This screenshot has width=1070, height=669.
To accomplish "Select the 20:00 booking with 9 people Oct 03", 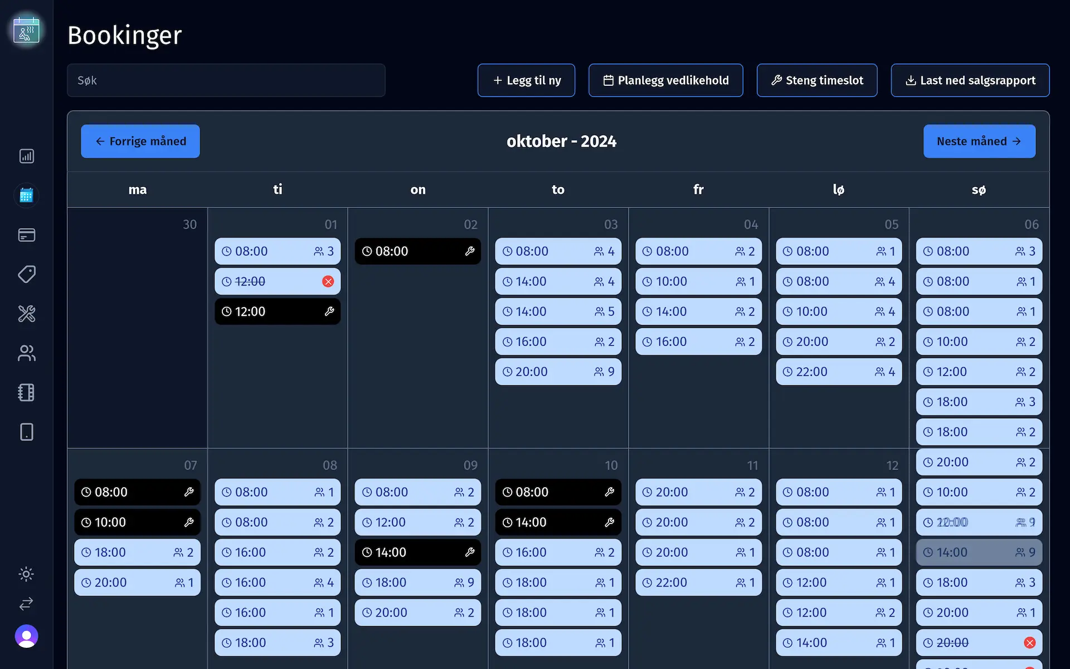I will coord(558,371).
